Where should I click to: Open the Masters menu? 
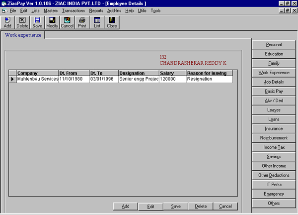click(x=51, y=10)
